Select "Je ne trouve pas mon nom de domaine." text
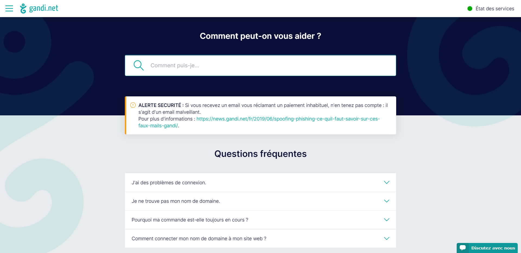521x253 pixels. [x=176, y=201]
